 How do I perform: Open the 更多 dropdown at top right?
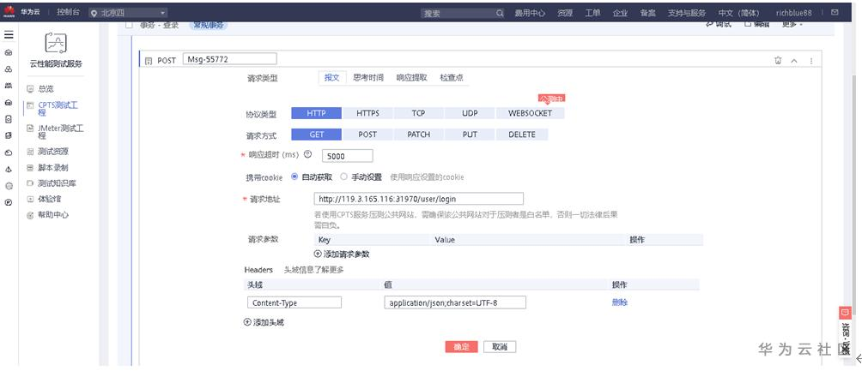[792, 24]
